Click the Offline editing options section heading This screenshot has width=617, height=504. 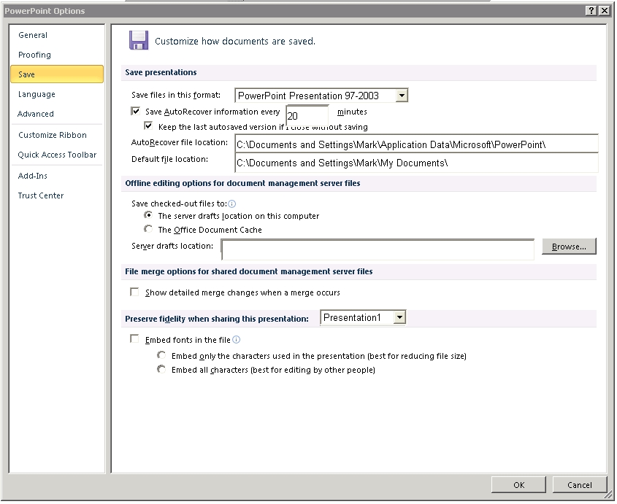pos(242,184)
